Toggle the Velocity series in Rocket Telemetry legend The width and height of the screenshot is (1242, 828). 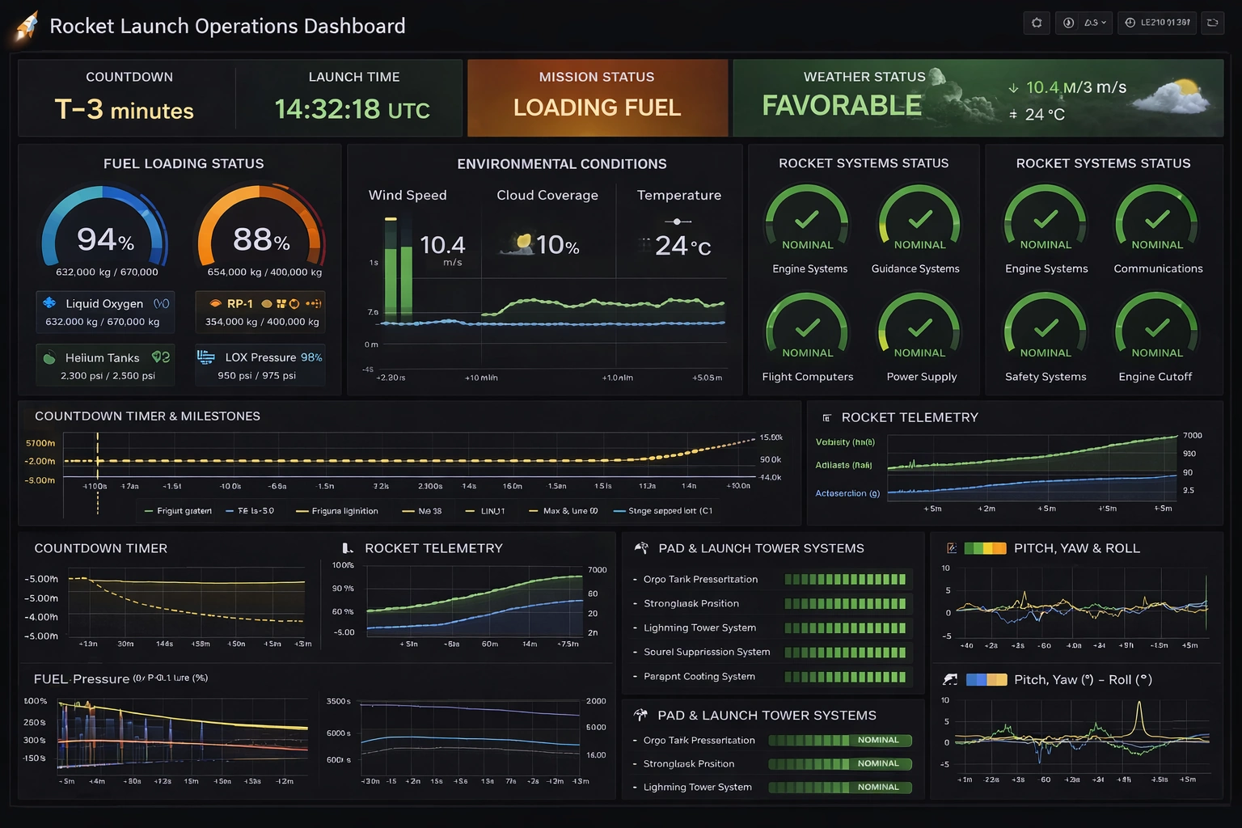point(845,442)
